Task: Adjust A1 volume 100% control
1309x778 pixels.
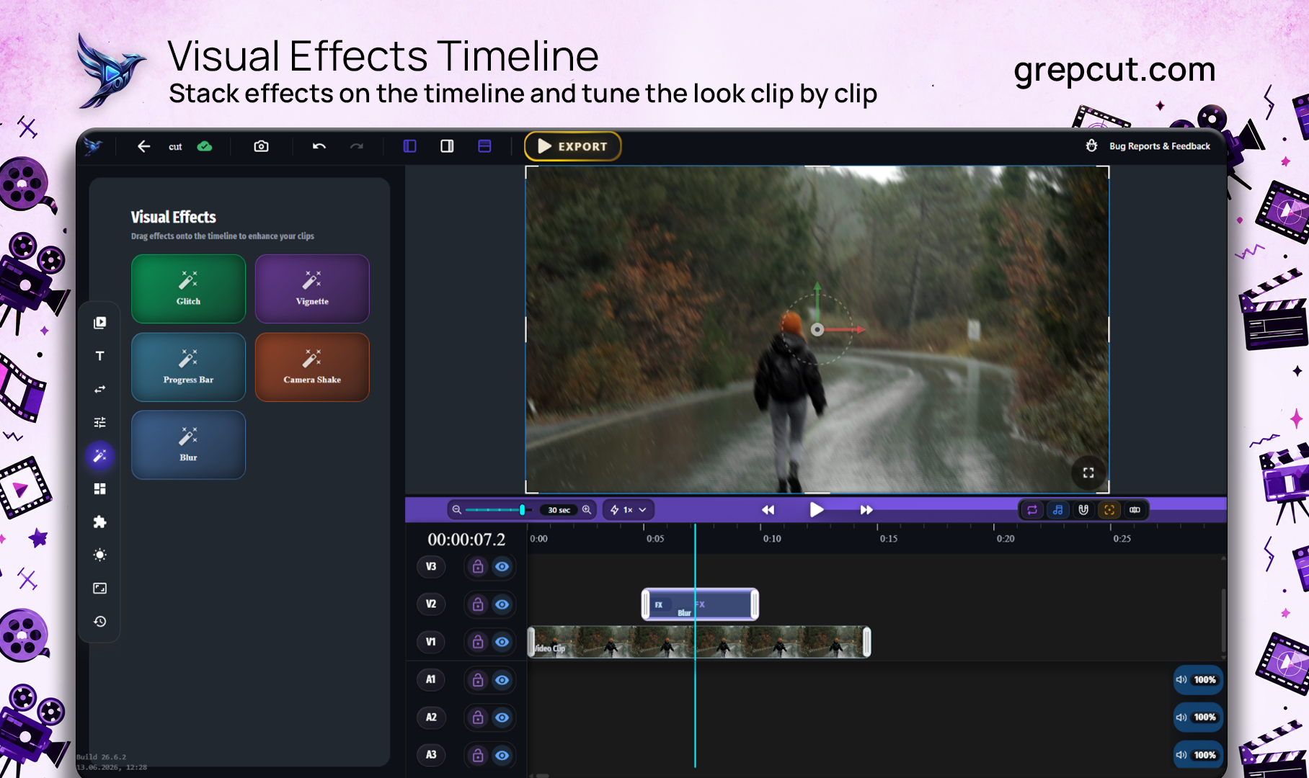Action: click(x=1198, y=679)
